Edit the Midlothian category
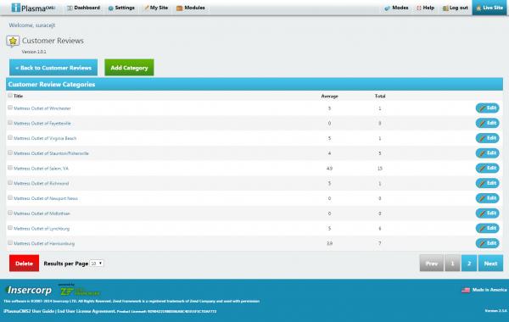Screen dimensions: 509x322 (487, 213)
